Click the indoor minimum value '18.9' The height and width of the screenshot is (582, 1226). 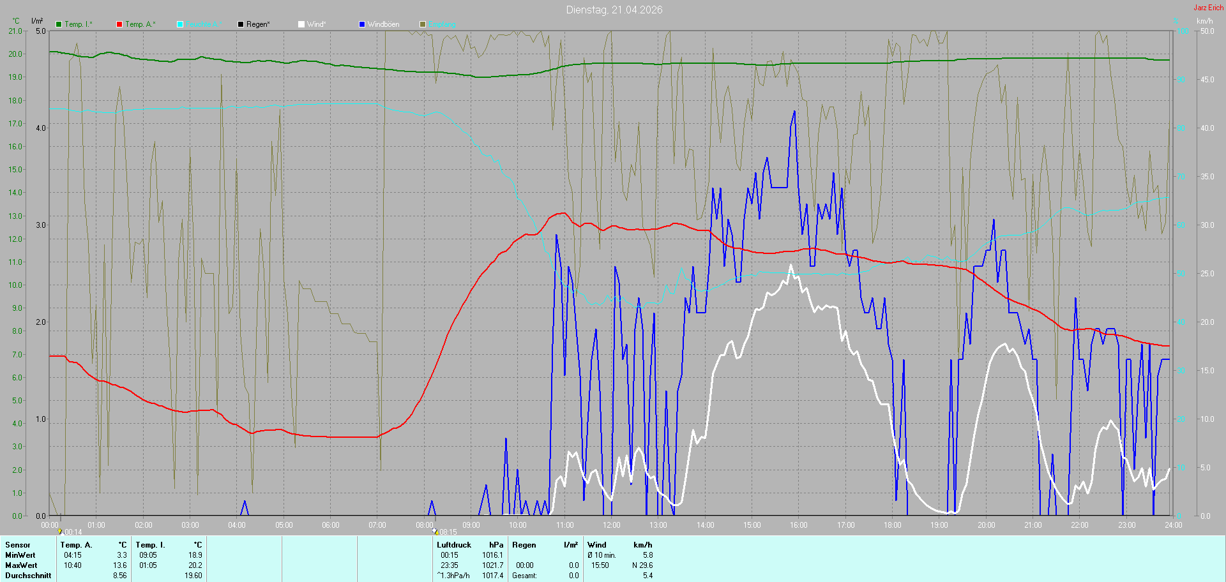[195, 555]
